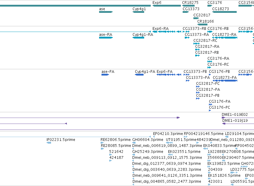
Task: Open the CG3176-RA transcript label
Action: (218, 59)
